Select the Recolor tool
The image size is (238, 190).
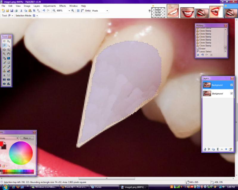click(x=9, y=71)
